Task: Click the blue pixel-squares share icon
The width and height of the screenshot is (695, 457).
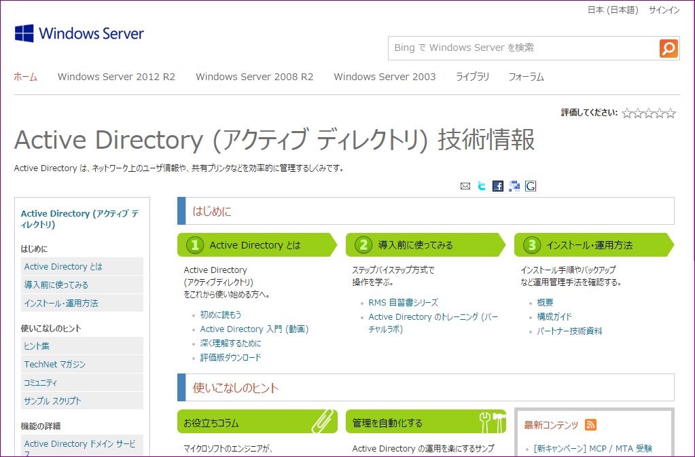Action: [514, 186]
